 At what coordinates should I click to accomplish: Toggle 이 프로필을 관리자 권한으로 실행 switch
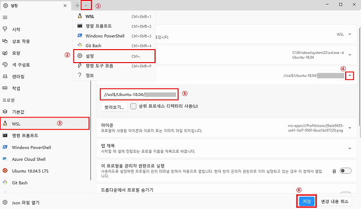point(346,171)
